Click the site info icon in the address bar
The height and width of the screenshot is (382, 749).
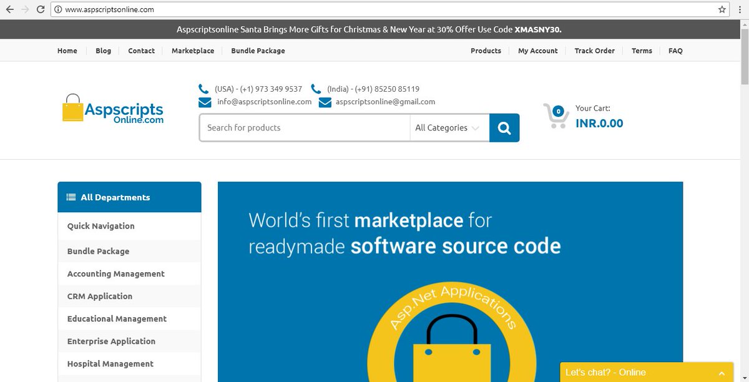click(x=58, y=9)
